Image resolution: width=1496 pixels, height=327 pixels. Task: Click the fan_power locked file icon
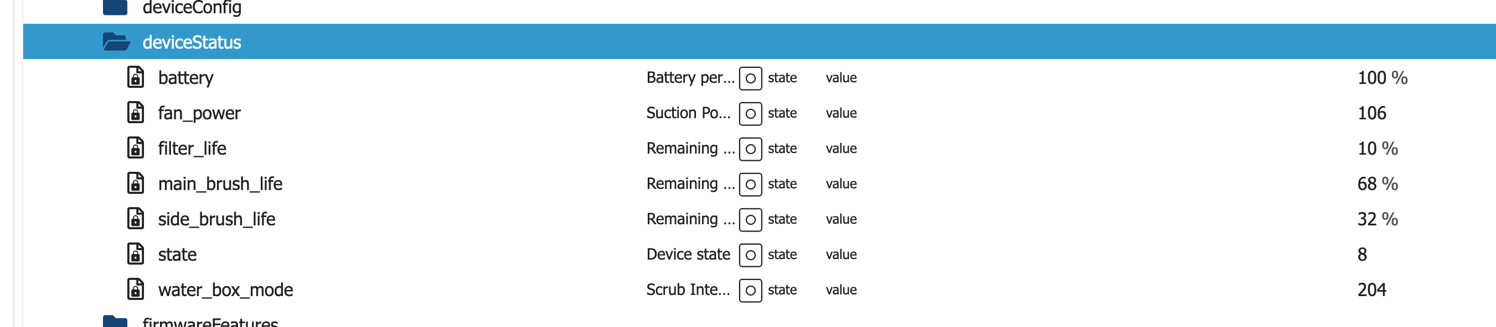coord(135,113)
